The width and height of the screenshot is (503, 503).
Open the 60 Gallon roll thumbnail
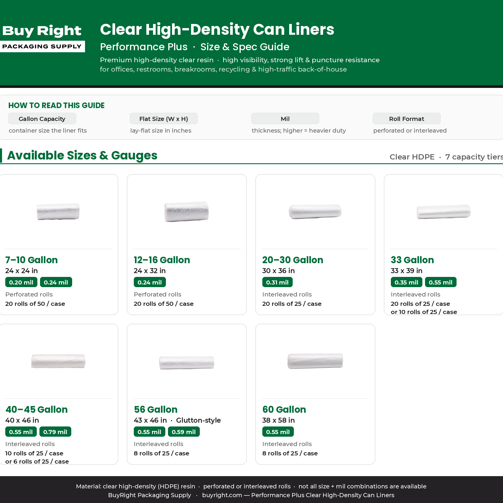pos(315,361)
